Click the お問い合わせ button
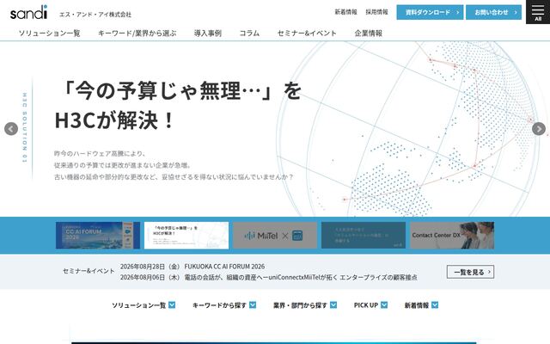The width and height of the screenshot is (550, 344). (493, 12)
